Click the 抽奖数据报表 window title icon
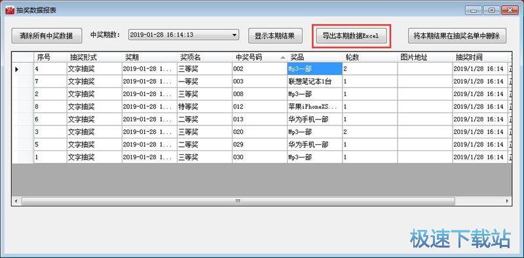 tap(10, 10)
